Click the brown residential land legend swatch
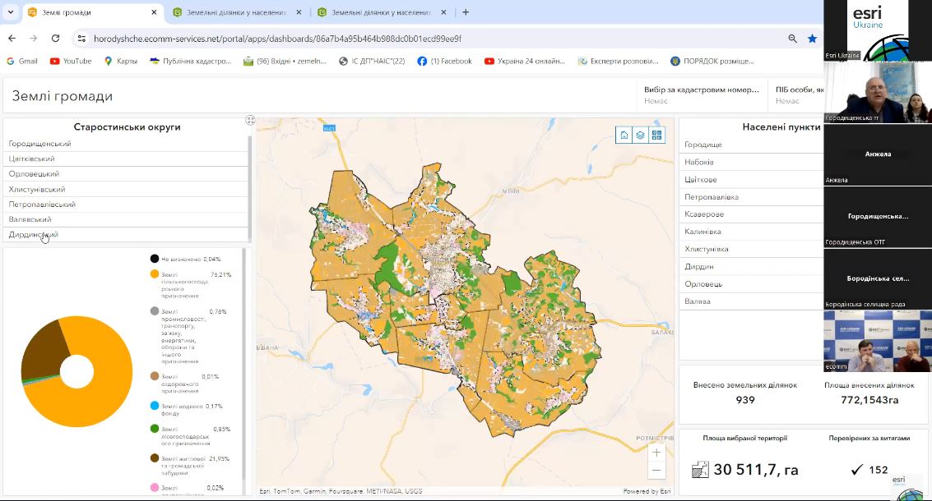Screen dimensions: 932x501 [155, 458]
